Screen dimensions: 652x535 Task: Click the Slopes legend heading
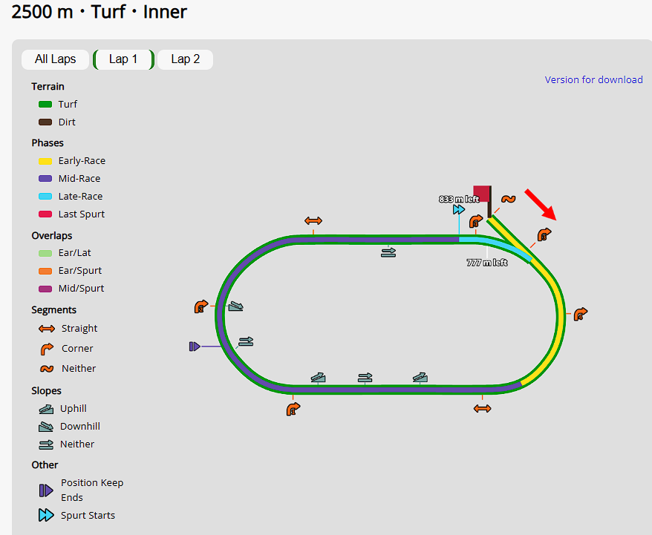pyautogui.click(x=46, y=391)
